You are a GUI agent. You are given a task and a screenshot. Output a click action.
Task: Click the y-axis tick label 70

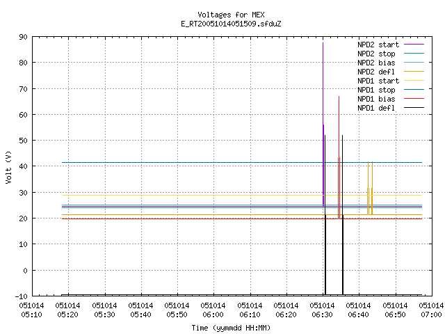[x=23, y=89]
